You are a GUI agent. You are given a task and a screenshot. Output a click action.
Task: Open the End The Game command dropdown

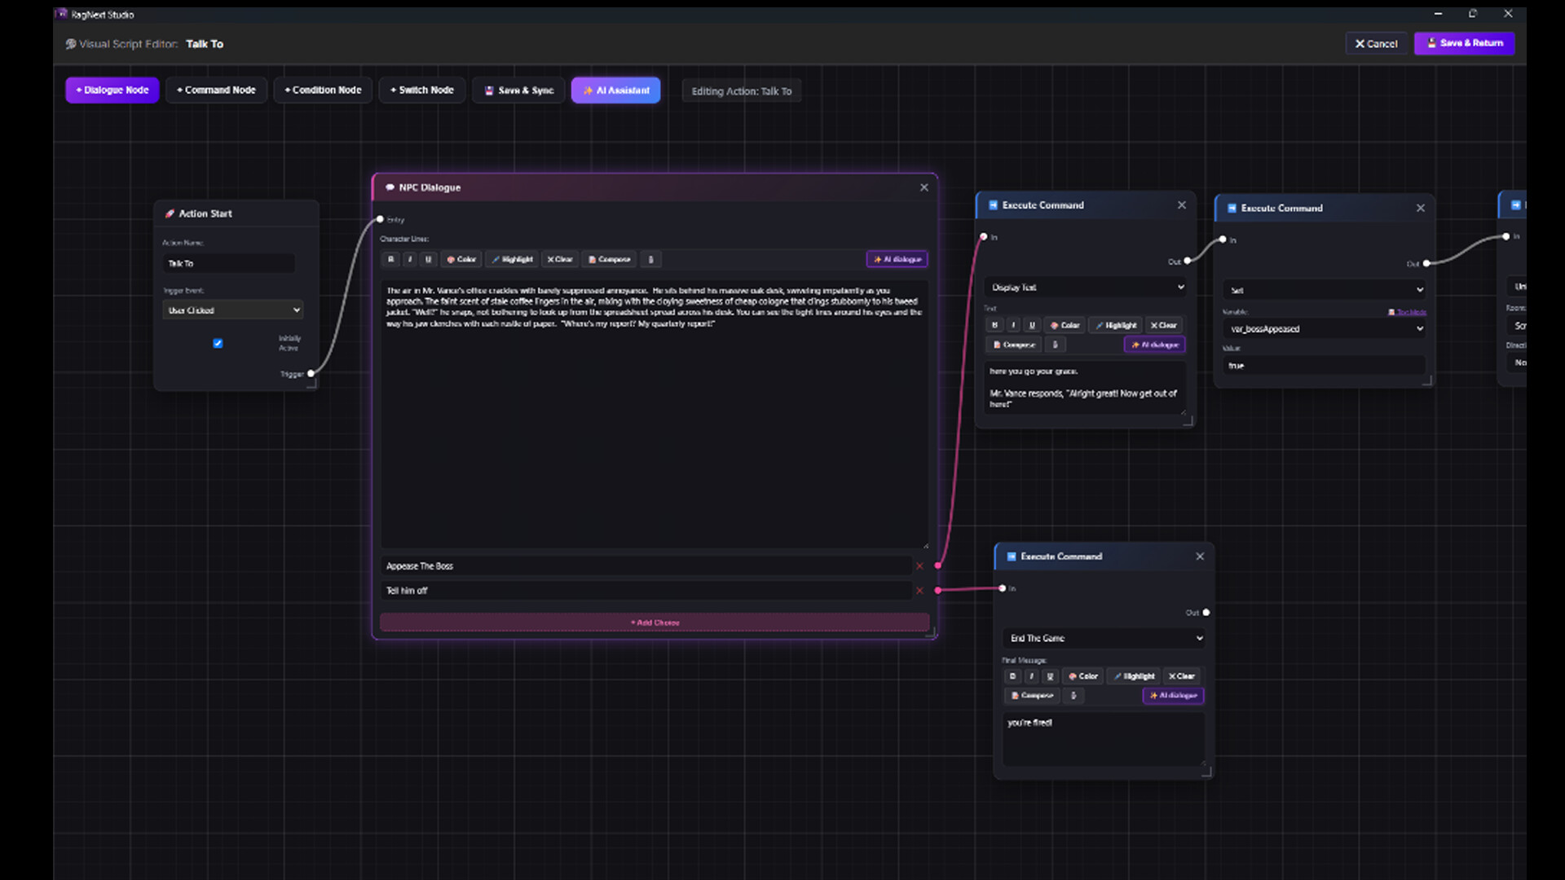click(x=1104, y=638)
